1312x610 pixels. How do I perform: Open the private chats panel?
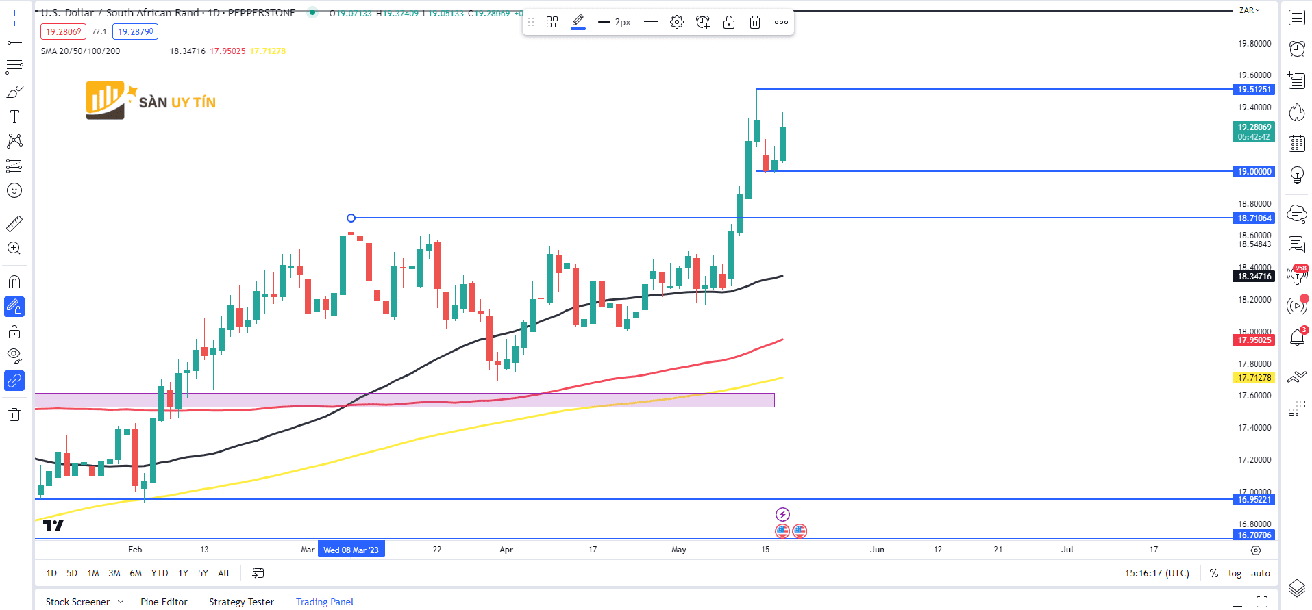click(1297, 244)
